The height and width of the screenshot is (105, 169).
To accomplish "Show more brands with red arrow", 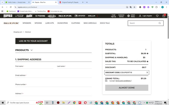I will (97, 16).
